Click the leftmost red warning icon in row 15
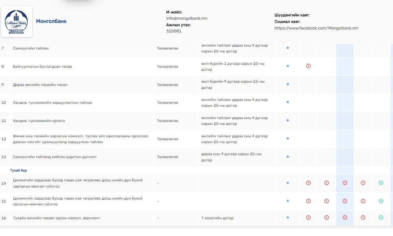The image size is (393, 236). click(x=308, y=201)
